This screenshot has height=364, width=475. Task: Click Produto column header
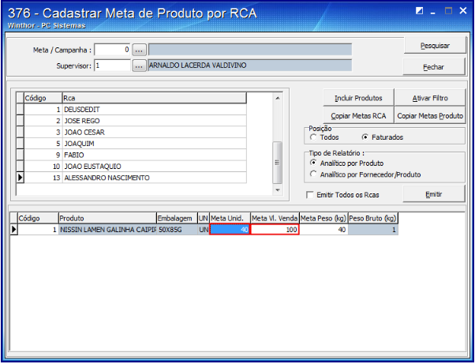107,218
